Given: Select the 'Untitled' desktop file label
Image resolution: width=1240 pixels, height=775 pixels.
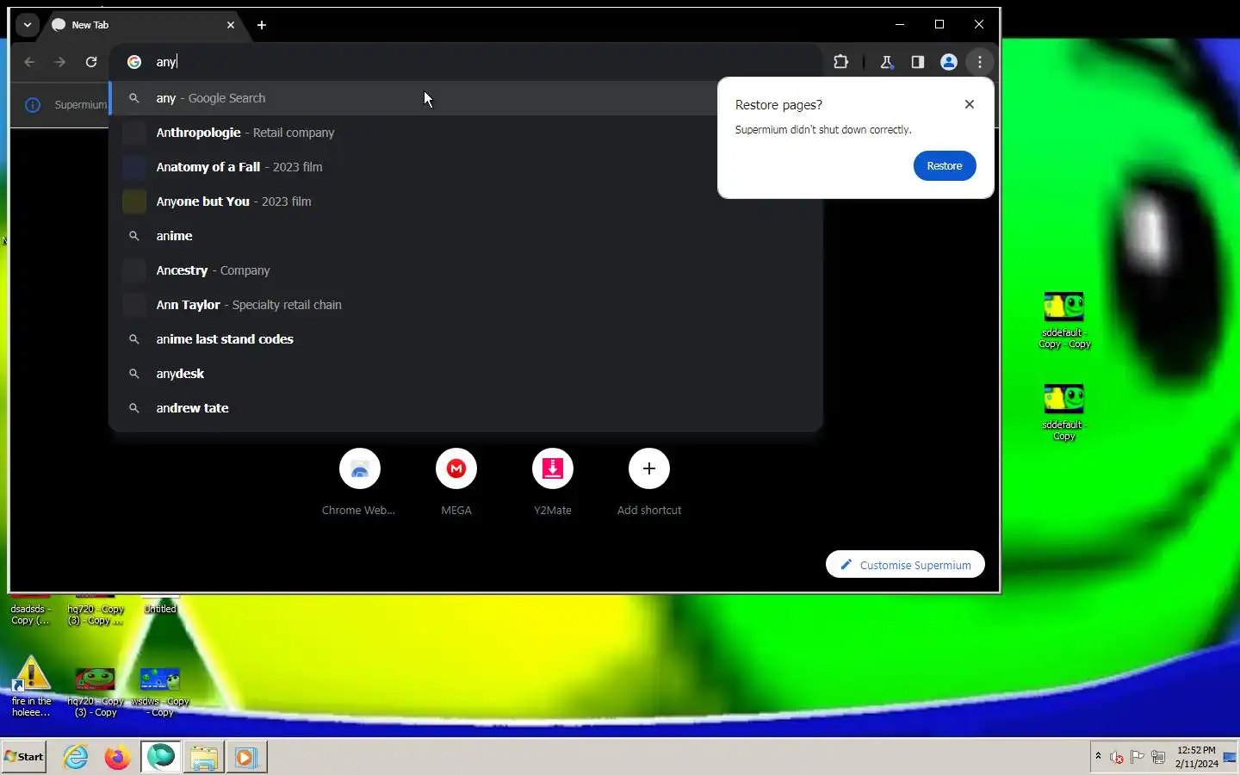Looking at the screenshot, I should click(160, 609).
